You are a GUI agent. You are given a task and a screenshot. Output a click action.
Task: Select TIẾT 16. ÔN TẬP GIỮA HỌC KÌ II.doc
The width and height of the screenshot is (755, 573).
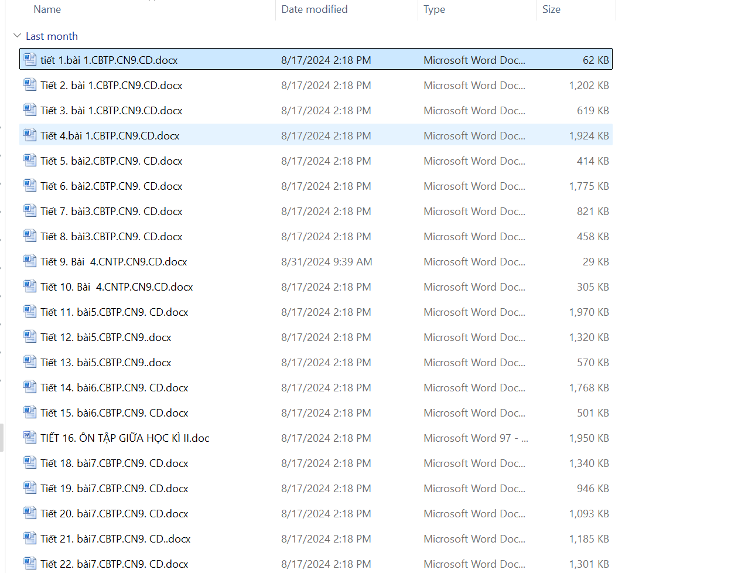[125, 438]
